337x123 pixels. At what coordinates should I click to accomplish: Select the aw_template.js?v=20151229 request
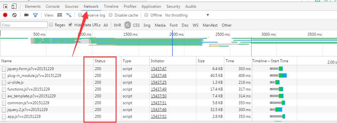(x=31, y=96)
